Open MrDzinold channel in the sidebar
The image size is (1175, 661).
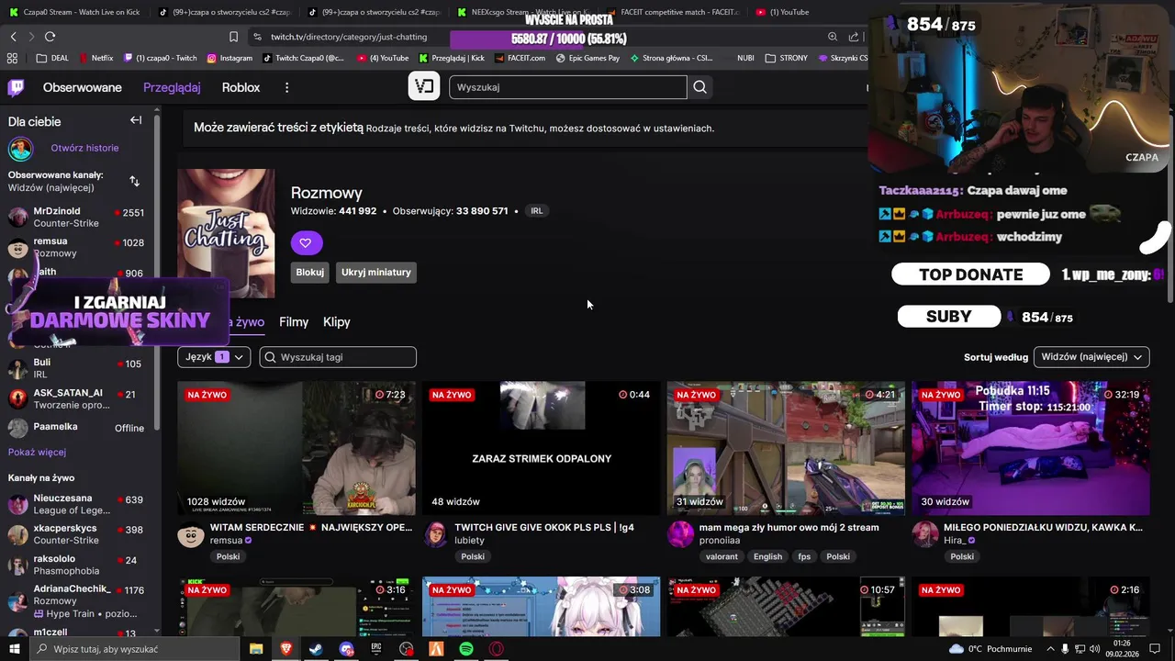pos(77,217)
